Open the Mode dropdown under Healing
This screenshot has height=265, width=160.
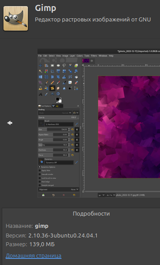55,113
